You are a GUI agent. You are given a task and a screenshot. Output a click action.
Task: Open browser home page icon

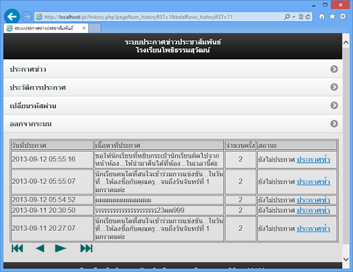click(x=322, y=17)
